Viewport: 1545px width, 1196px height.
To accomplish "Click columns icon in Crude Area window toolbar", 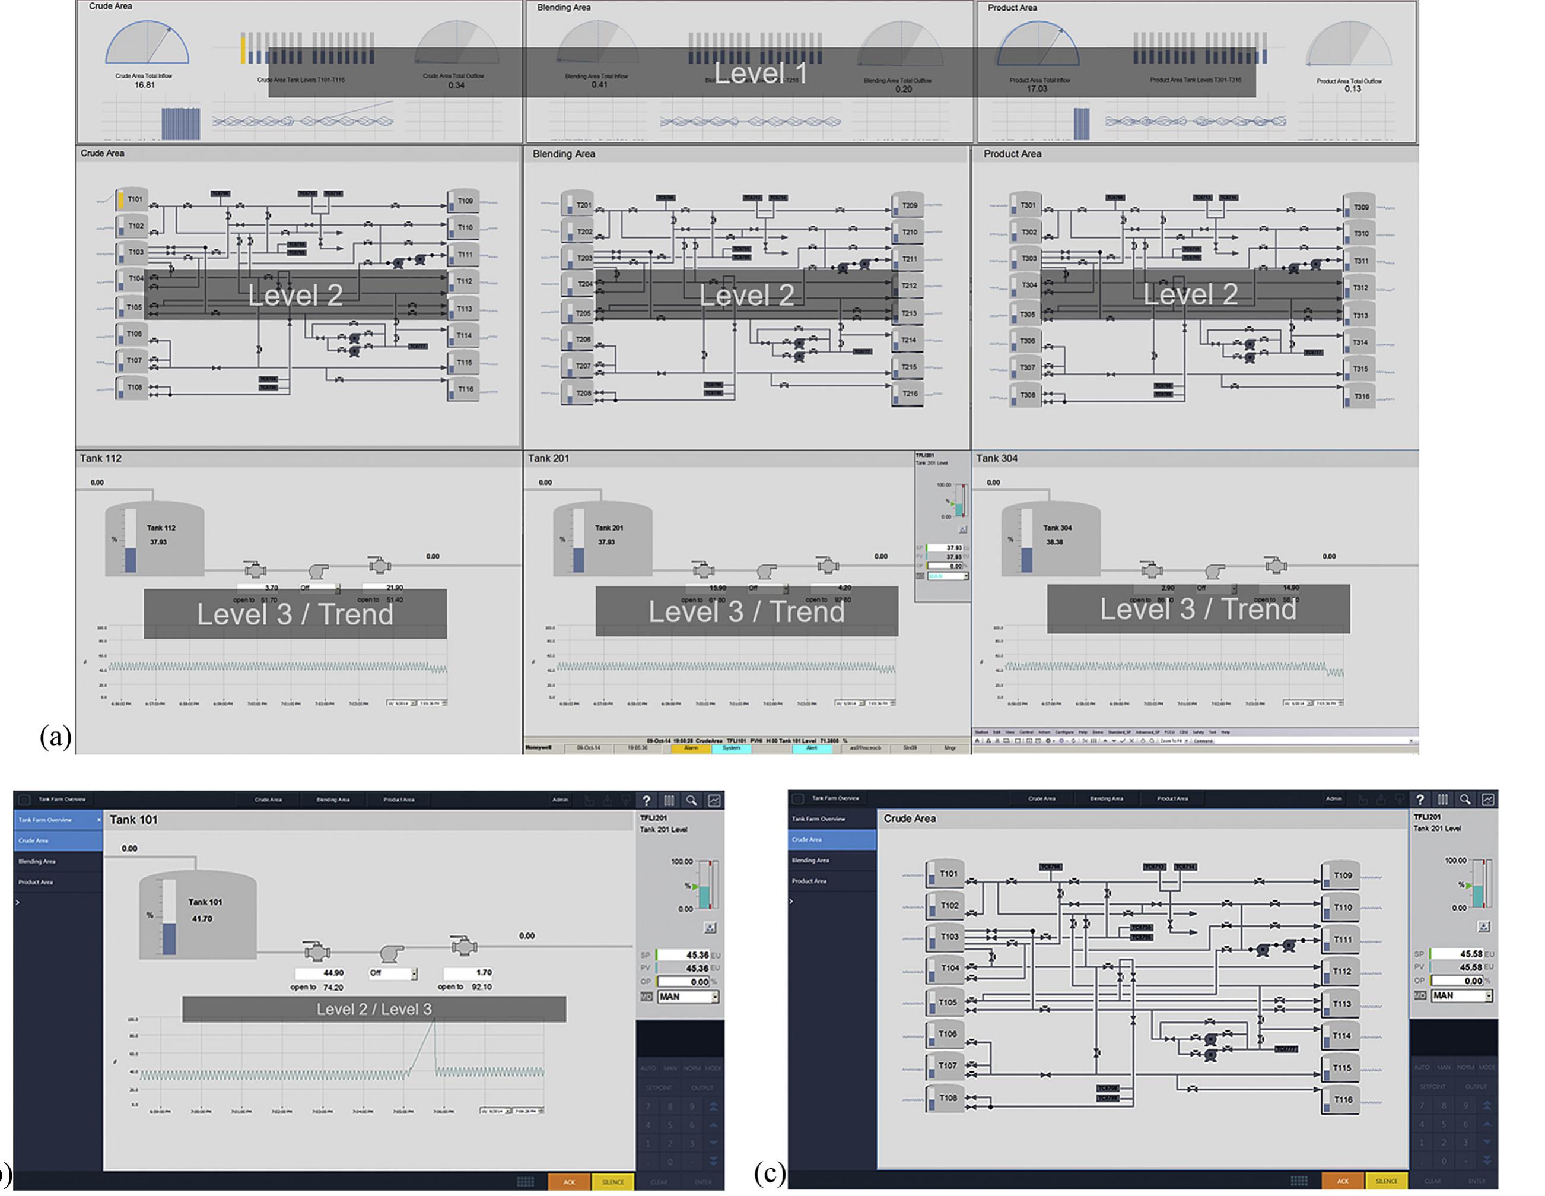I will pos(1442,799).
